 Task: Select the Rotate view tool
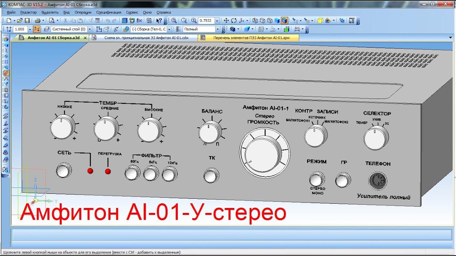point(234,21)
